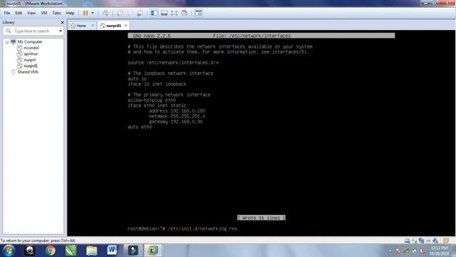Select Shared VMs in the library

coord(28,72)
